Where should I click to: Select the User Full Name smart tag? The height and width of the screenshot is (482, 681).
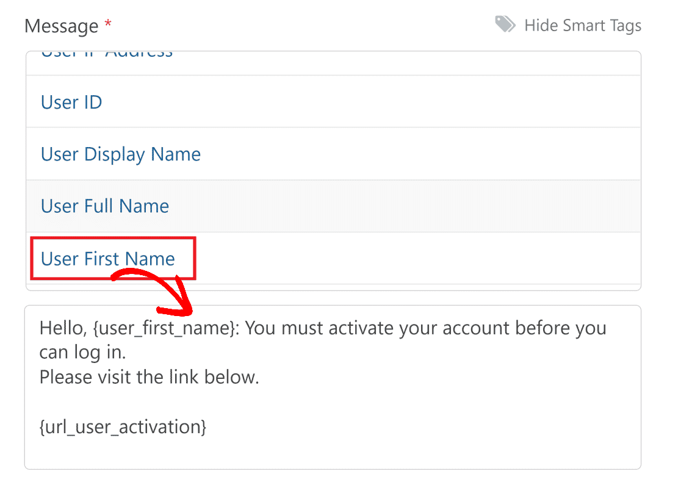click(x=104, y=206)
